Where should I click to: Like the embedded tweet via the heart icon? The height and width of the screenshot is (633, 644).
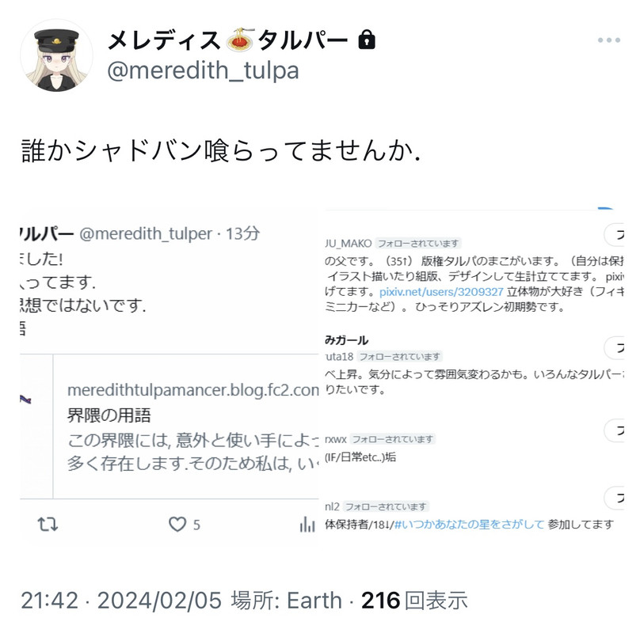click(177, 525)
